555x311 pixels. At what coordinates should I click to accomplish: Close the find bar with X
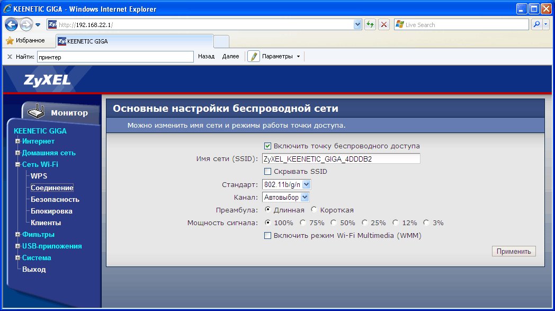click(10, 56)
